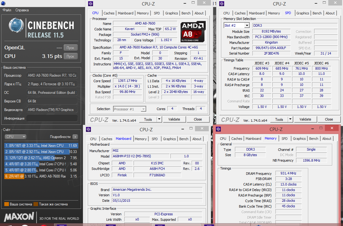Open Memory tab in SPD window

pyautogui.click(x=274, y=13)
